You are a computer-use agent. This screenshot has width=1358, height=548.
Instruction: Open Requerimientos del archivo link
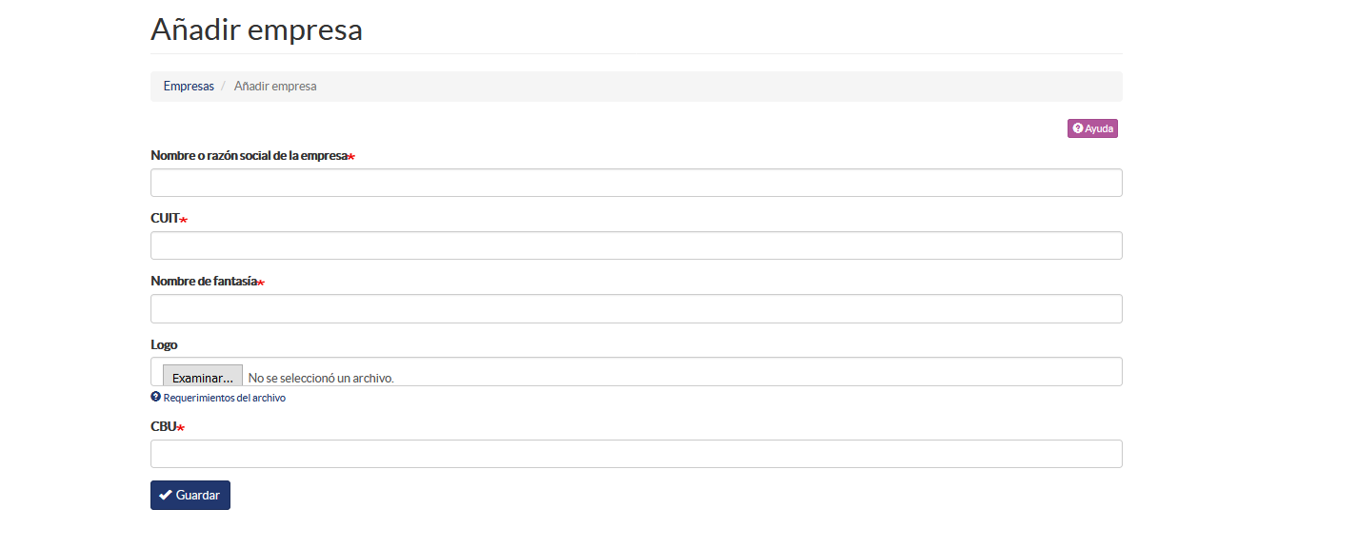[225, 398]
